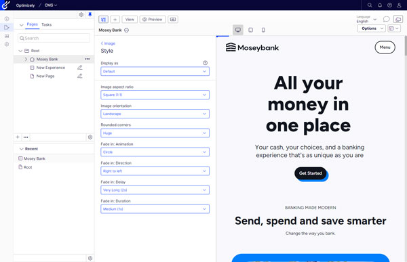
Task: Click the info icon in left sidebar
Action: tap(7, 19)
